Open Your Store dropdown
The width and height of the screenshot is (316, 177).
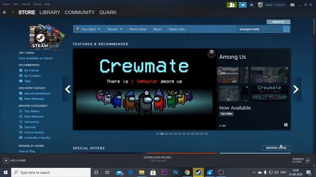coord(88,29)
